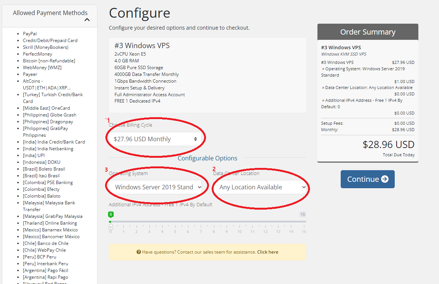
Task: Click the #3 Windows VPS product heading
Action: pyautogui.click(x=142, y=45)
